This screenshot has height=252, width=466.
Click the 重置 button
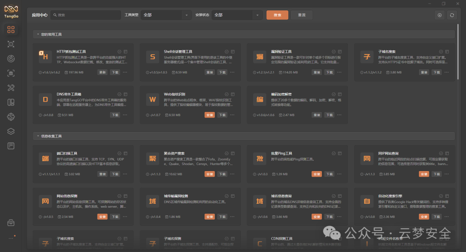pyautogui.click(x=302, y=15)
